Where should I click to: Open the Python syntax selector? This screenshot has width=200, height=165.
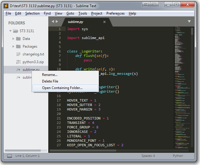click(x=178, y=156)
